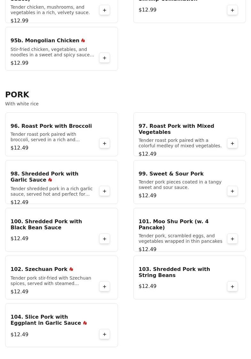The width and height of the screenshot is (251, 359).
Task: Click spicy flame icon on Mongolian Chicken
Action: coord(83,41)
